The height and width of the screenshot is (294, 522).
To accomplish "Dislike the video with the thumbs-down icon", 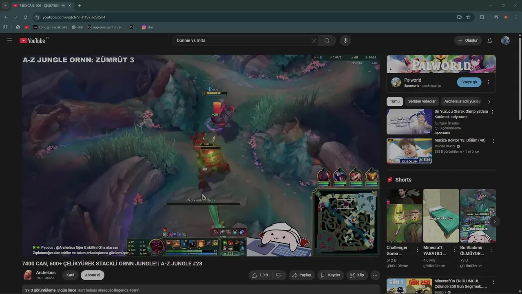I will 279,275.
